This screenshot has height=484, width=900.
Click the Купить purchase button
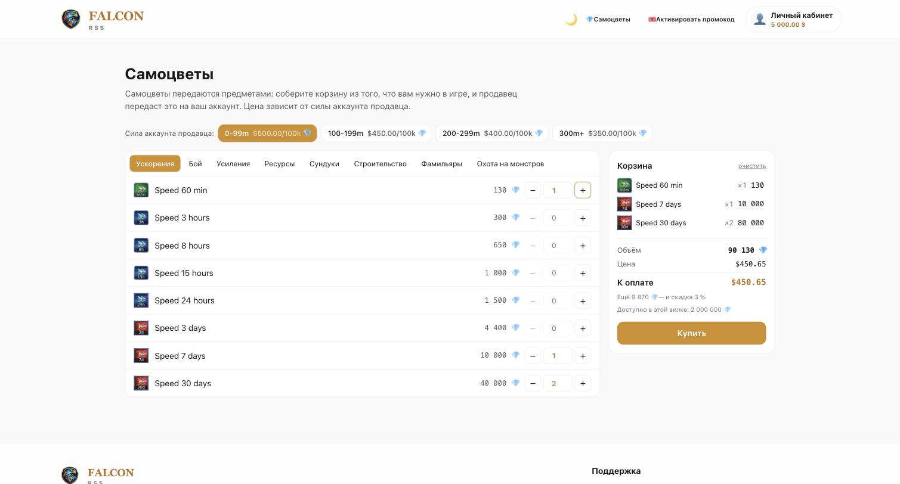(x=692, y=333)
